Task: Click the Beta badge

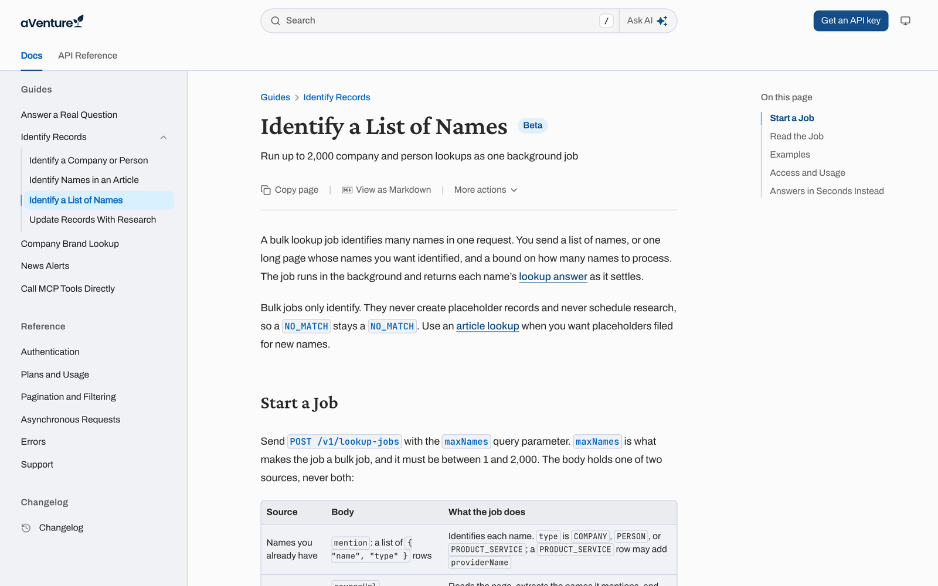Action: [532, 125]
